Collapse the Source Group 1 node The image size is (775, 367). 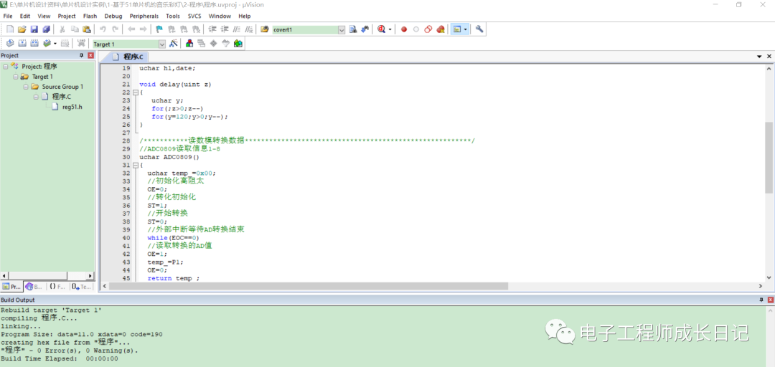[26, 87]
